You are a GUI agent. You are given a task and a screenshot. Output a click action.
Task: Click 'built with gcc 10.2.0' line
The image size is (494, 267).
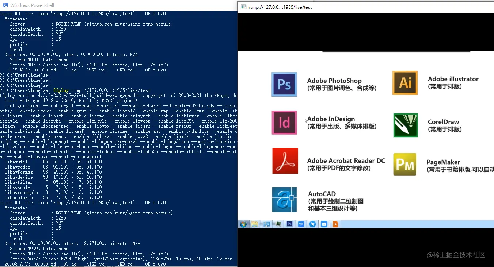[71, 100]
